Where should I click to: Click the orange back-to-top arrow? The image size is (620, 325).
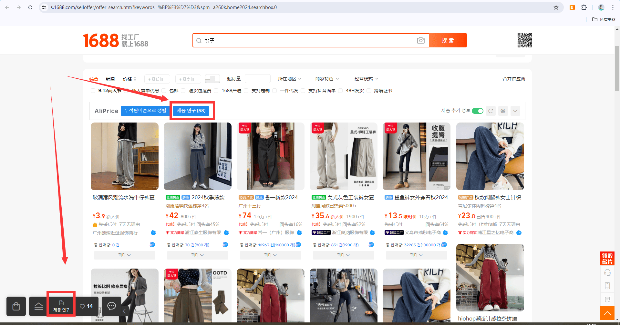[607, 313]
